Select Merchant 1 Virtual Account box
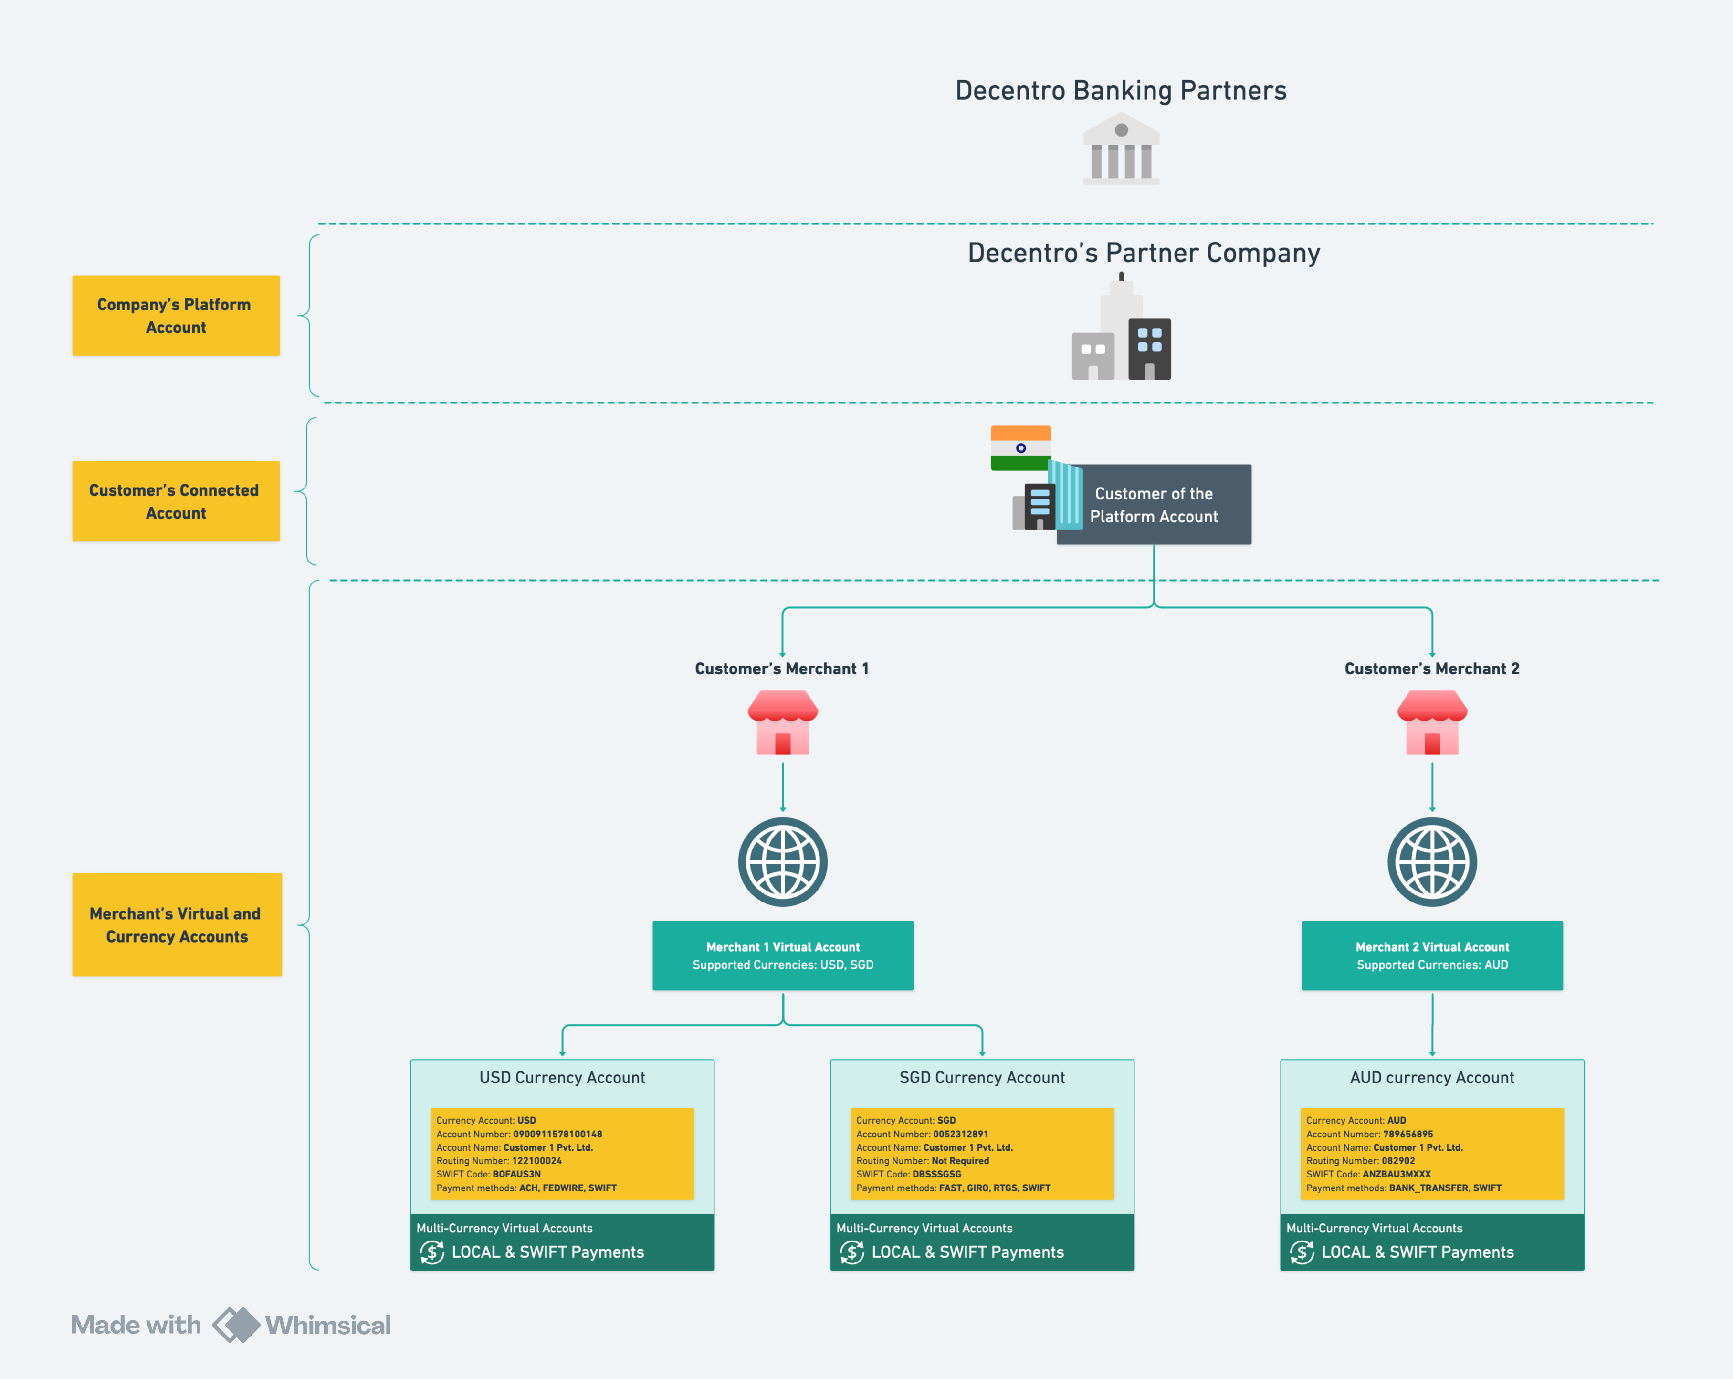Screen dimensions: 1733x1379 (782, 955)
